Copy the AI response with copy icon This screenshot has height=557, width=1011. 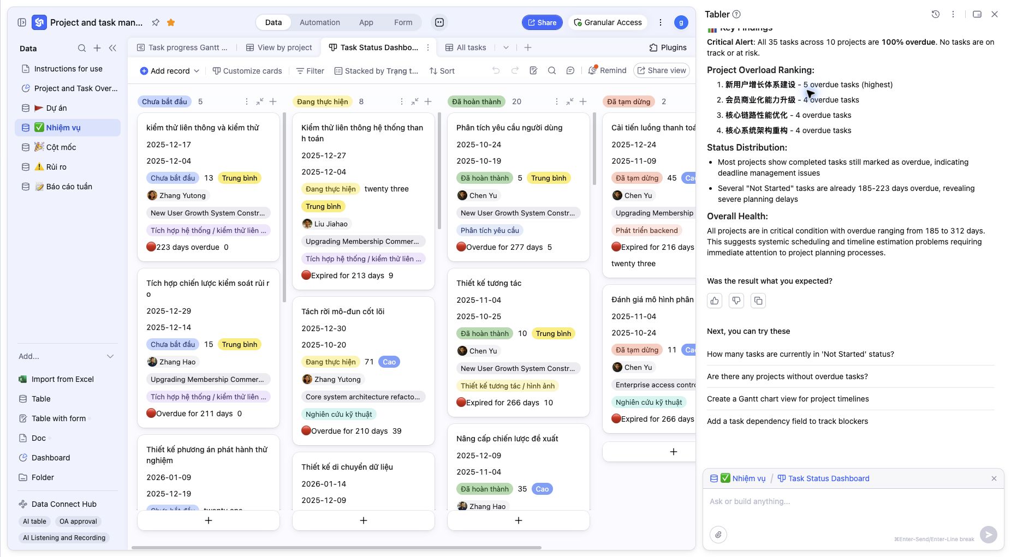tap(758, 301)
